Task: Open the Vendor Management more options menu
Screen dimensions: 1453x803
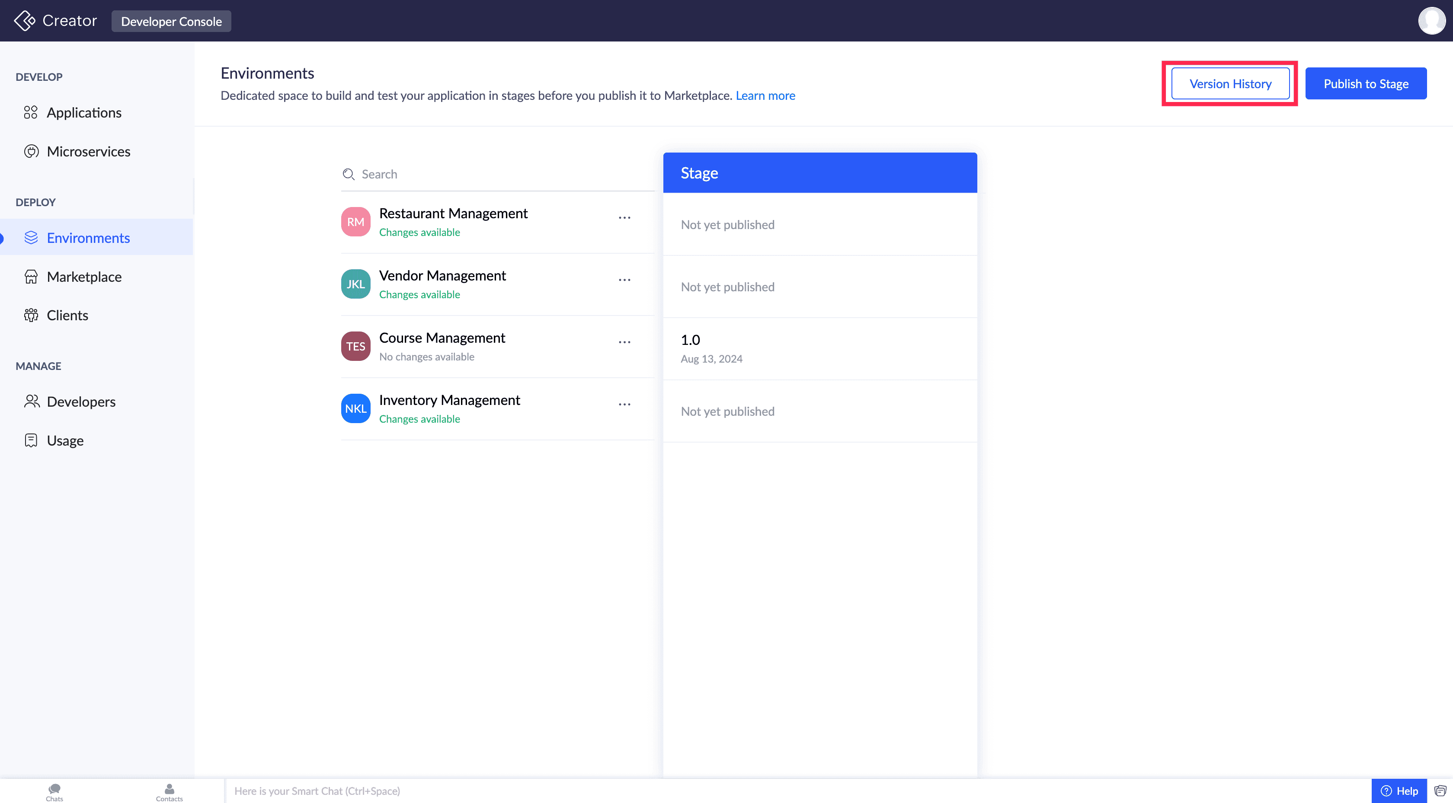Action: [x=624, y=280]
